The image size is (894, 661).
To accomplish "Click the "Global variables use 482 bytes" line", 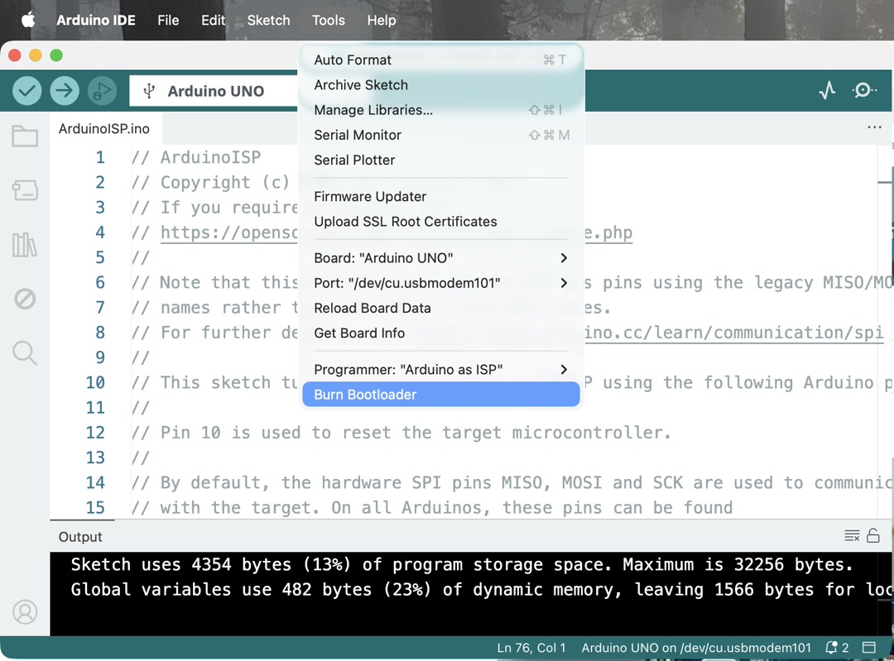I will [481, 590].
